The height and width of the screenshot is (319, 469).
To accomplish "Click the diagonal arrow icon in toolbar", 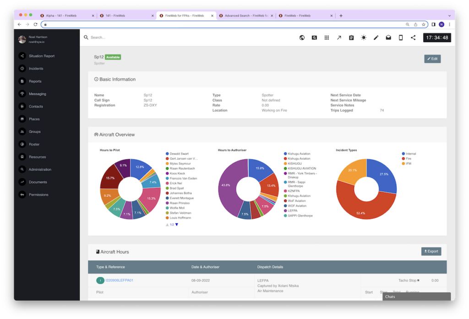I will 339,38.
